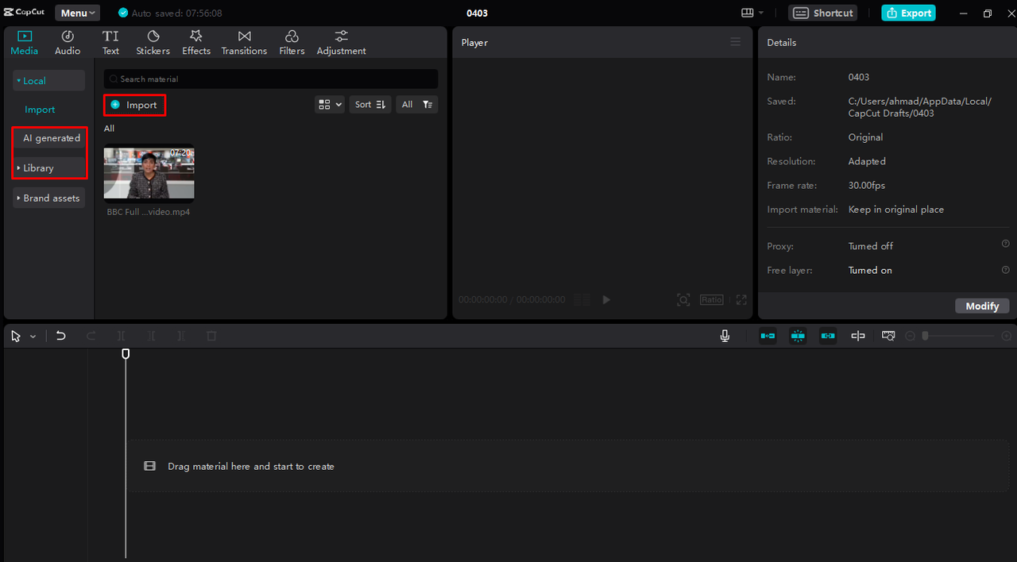Screen dimensions: 1017x562
Task: Open the layout selector icon in title bar
Action: point(752,13)
